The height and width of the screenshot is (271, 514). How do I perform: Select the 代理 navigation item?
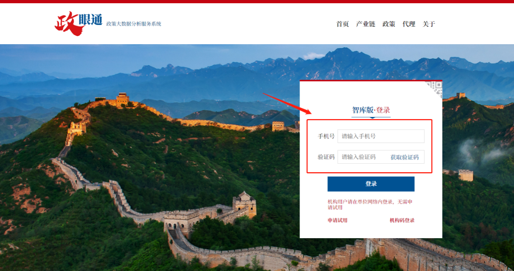pyautogui.click(x=409, y=24)
